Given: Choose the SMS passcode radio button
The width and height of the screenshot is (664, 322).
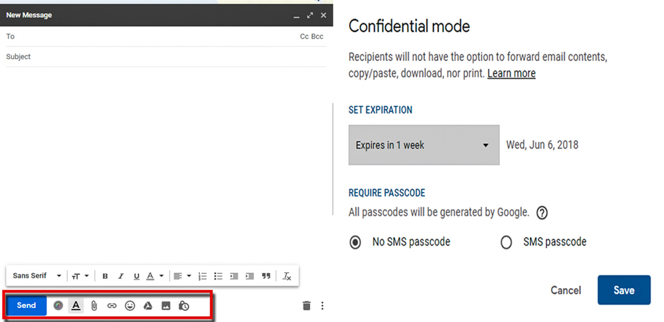Looking at the screenshot, I should [x=507, y=242].
